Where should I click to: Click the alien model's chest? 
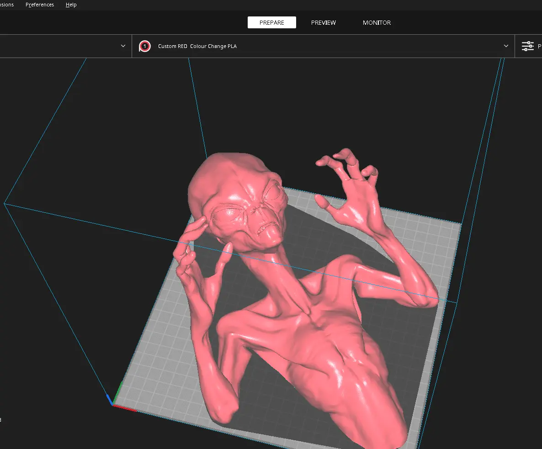pyautogui.click(x=320, y=338)
